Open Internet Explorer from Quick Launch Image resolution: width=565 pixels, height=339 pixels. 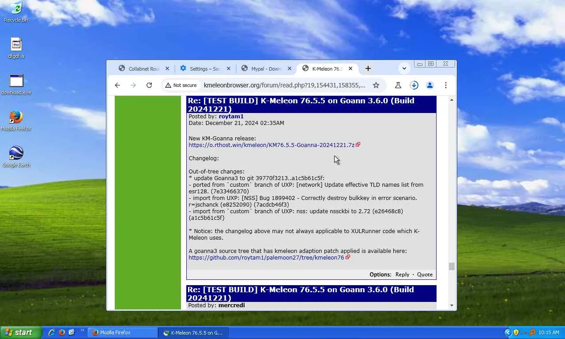[x=52, y=332]
